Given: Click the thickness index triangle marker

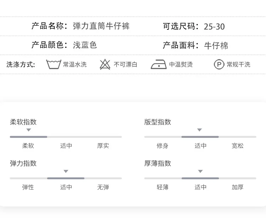Looking at the screenshot, I should pos(200,171).
